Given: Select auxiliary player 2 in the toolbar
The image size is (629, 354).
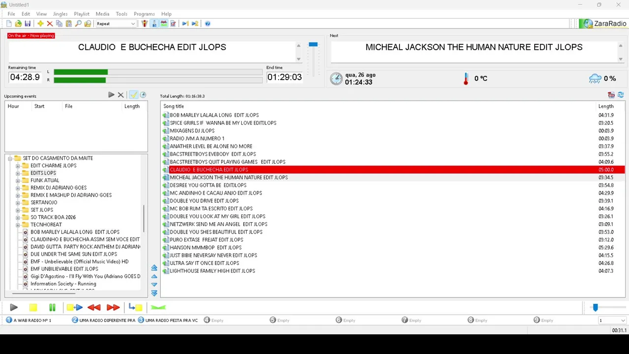Looking at the screenshot, I should coord(195,24).
